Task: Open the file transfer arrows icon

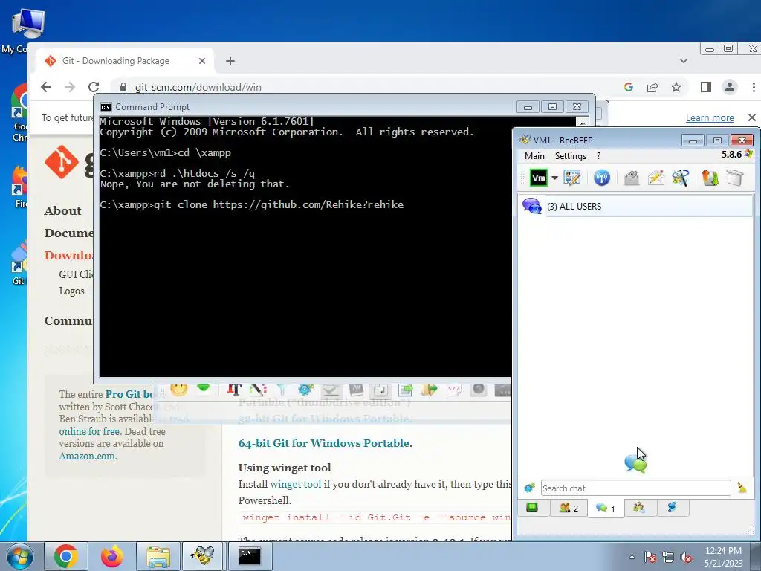Action: tap(710, 178)
